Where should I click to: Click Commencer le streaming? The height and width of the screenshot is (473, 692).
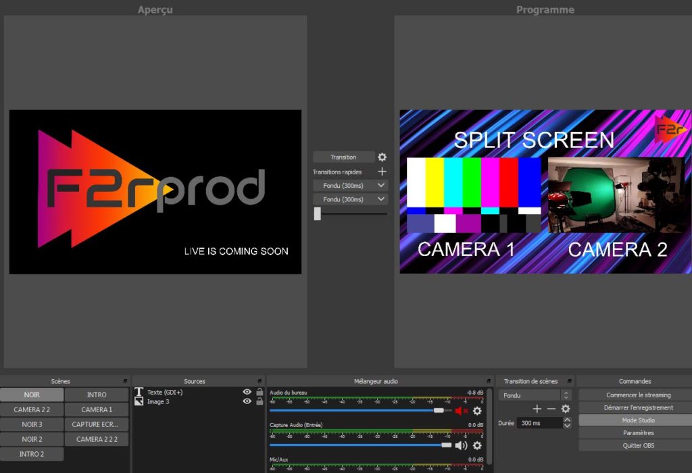point(638,395)
